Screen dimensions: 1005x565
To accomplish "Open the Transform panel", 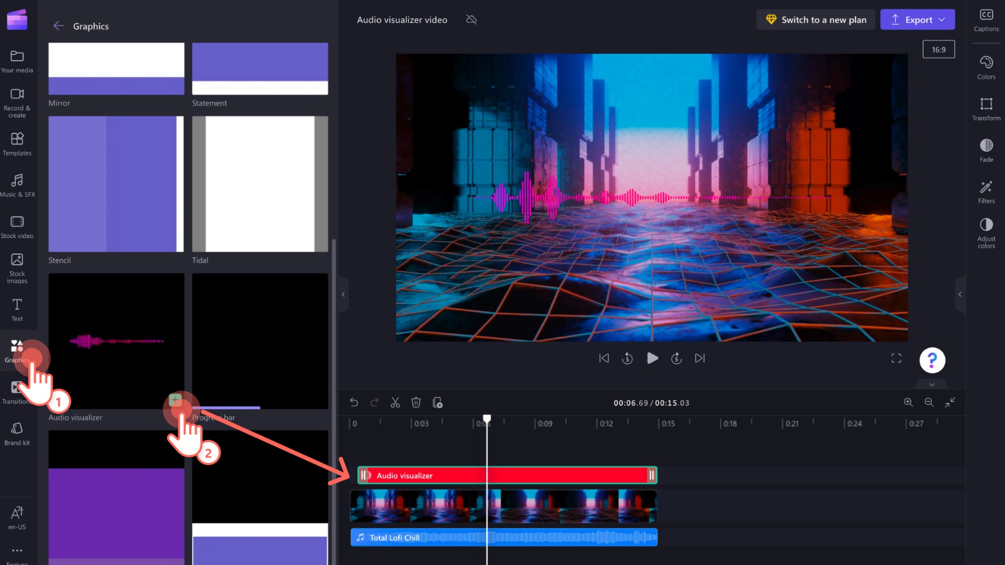I will click(x=986, y=109).
